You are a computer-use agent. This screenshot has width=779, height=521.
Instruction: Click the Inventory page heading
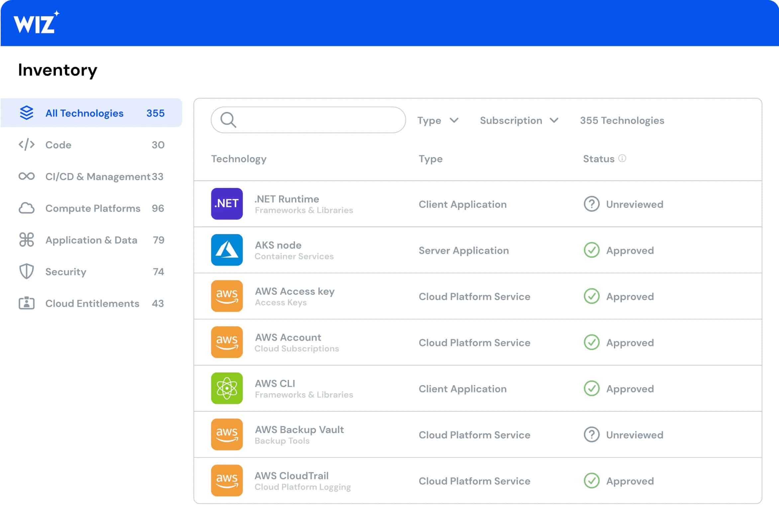pos(57,70)
